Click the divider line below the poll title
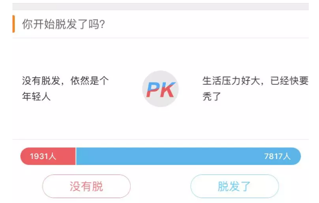The height and width of the screenshot is (203, 319). point(160,38)
